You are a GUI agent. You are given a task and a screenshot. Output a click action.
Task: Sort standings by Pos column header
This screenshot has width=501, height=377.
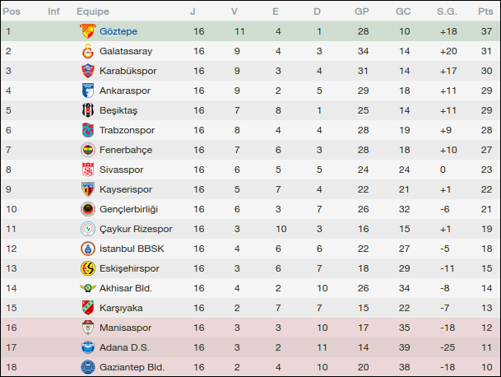(x=12, y=12)
